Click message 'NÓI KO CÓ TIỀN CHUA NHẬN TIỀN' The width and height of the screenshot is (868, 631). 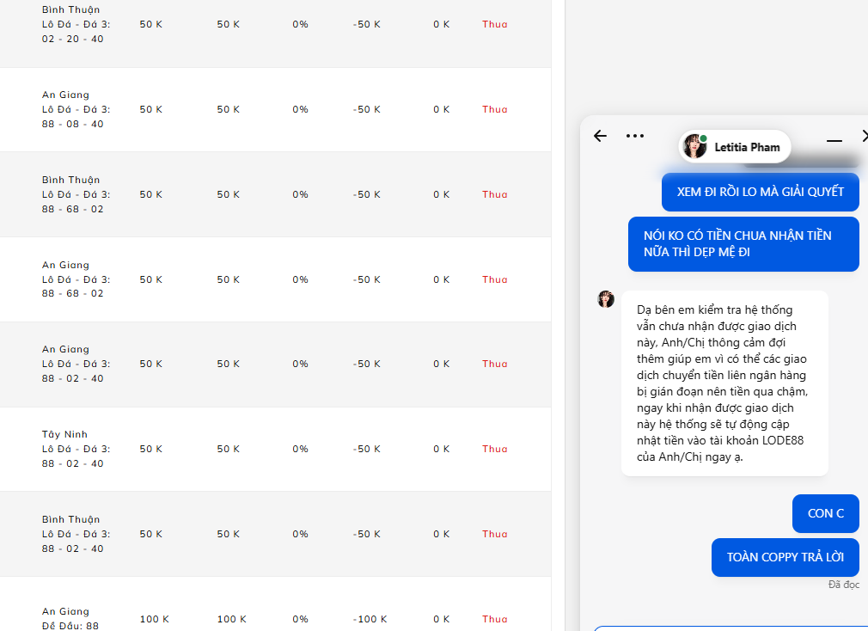click(x=743, y=244)
